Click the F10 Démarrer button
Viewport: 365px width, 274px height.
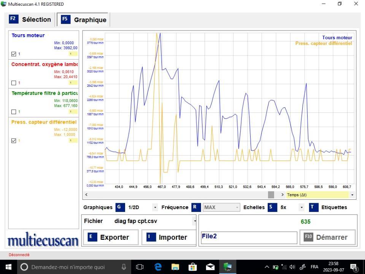tap(327, 237)
